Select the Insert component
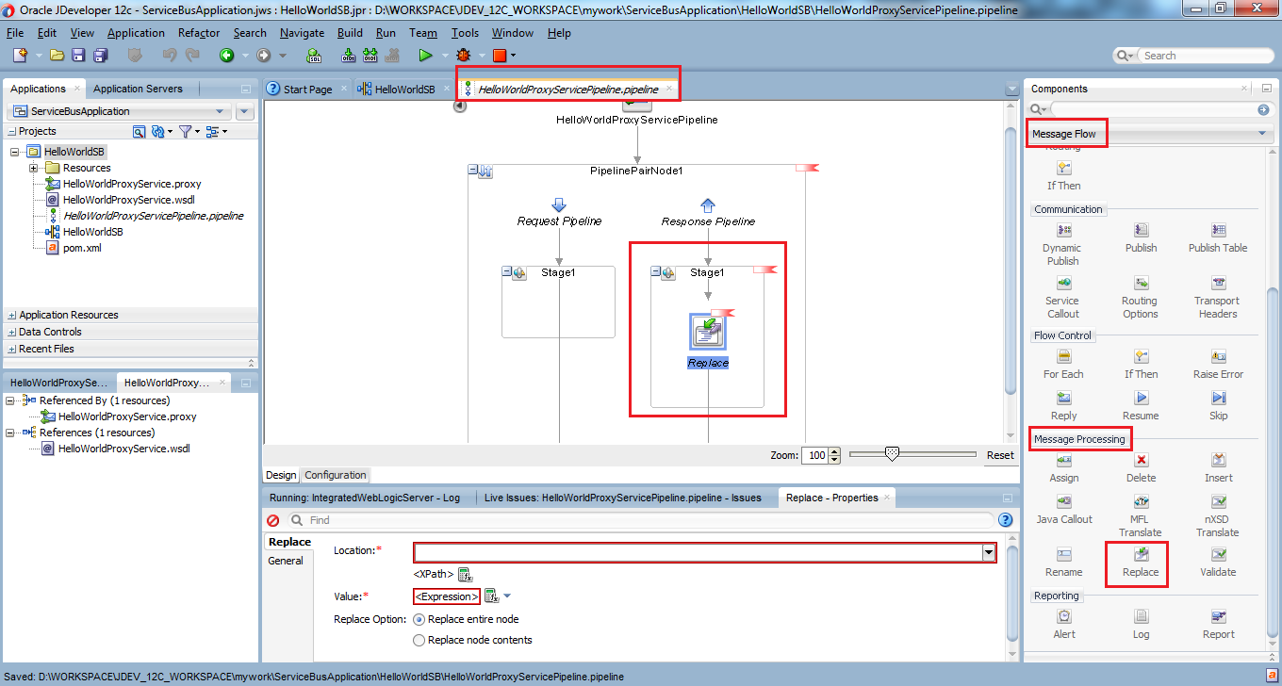This screenshot has height=686, width=1282. click(x=1218, y=467)
